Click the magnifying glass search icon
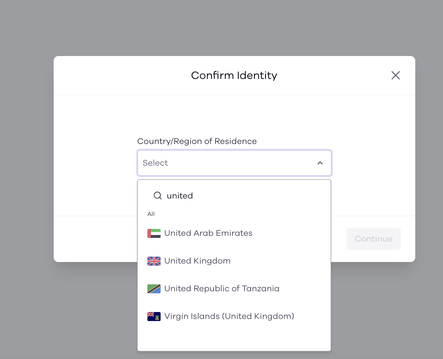This screenshot has height=359, width=443. (157, 195)
